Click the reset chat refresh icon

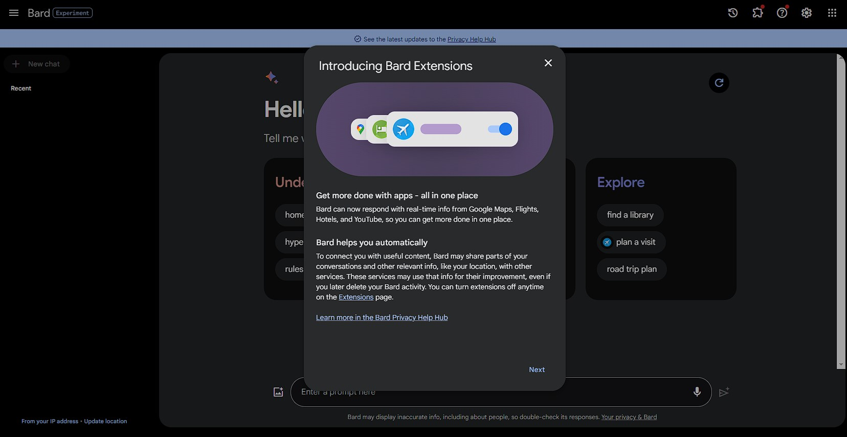tap(719, 83)
